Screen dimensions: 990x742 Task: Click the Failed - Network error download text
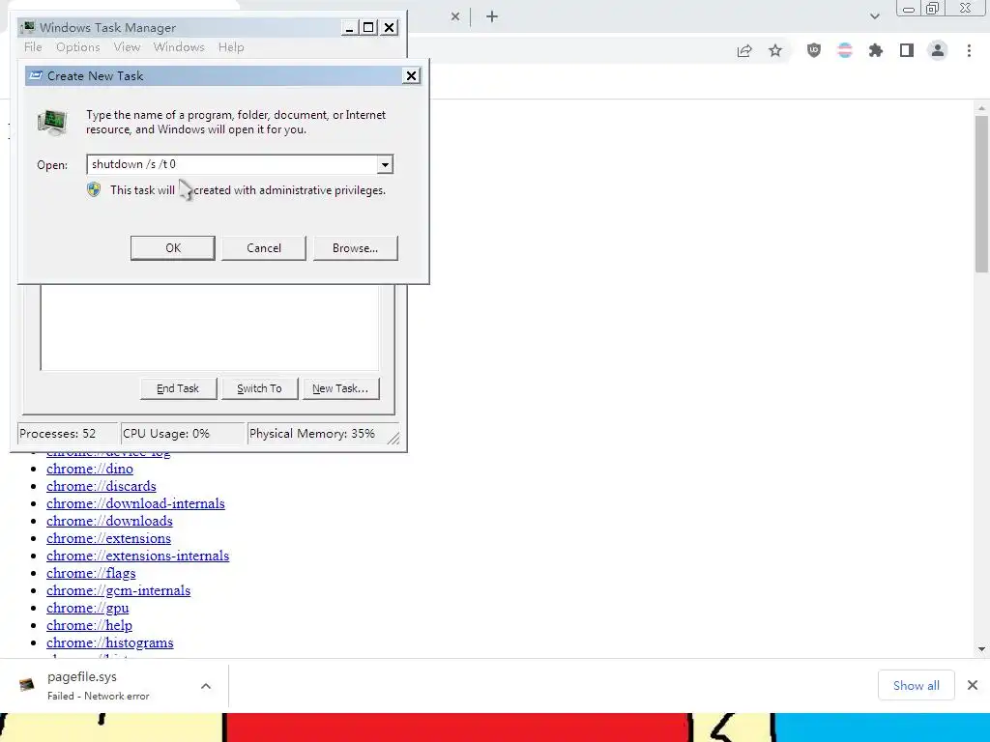click(x=99, y=696)
